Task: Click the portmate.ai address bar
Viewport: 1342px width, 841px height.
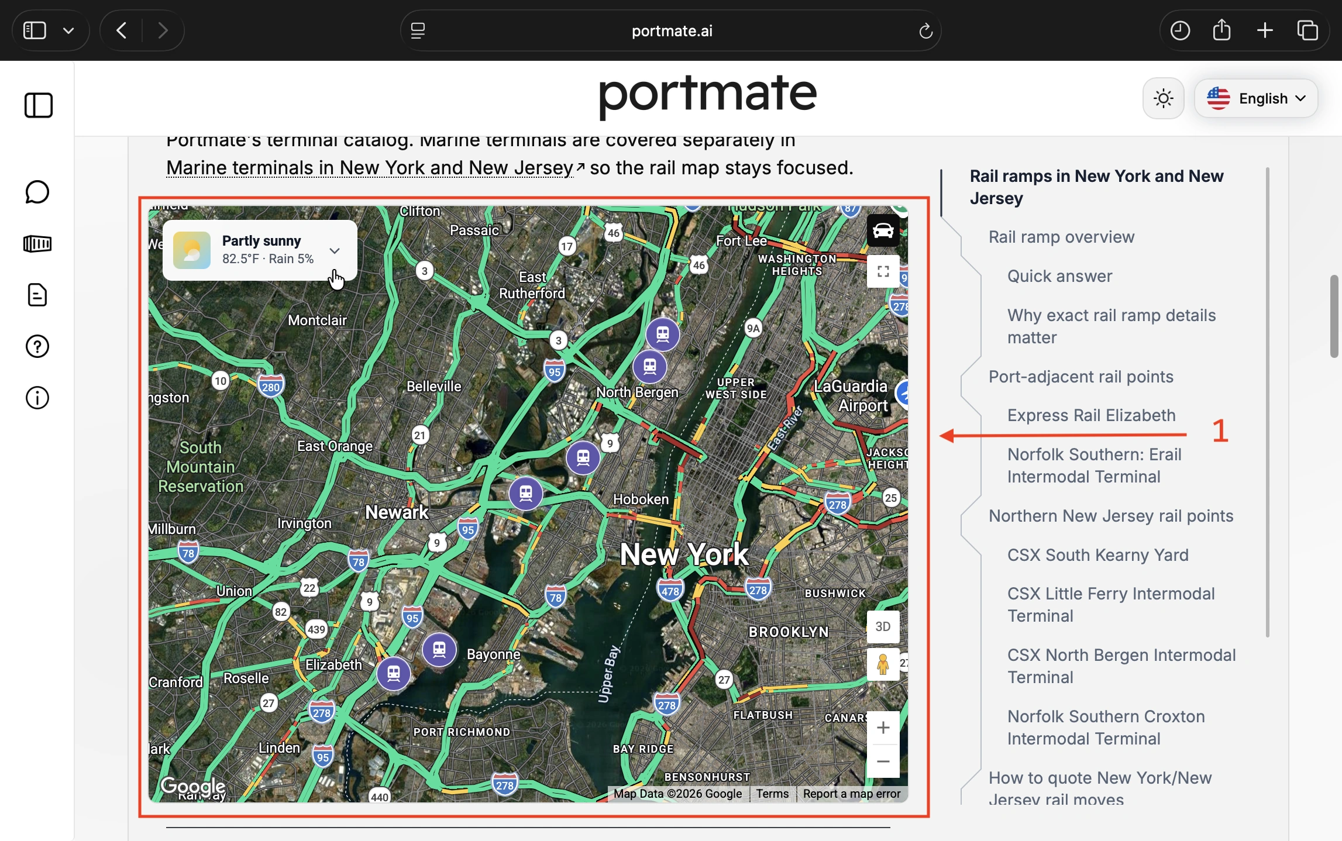Action: point(671,30)
